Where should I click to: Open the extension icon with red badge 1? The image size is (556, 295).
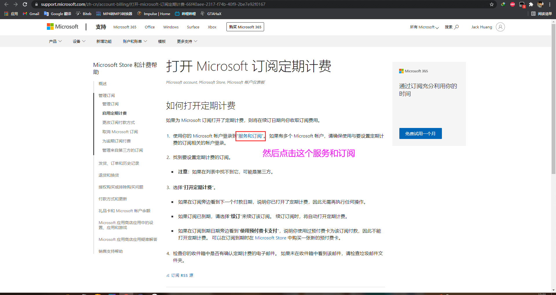pyautogui.click(x=522, y=5)
